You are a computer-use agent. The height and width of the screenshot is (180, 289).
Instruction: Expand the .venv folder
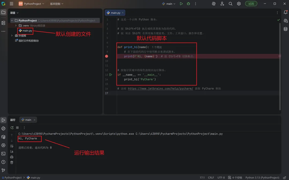tap(16, 25)
